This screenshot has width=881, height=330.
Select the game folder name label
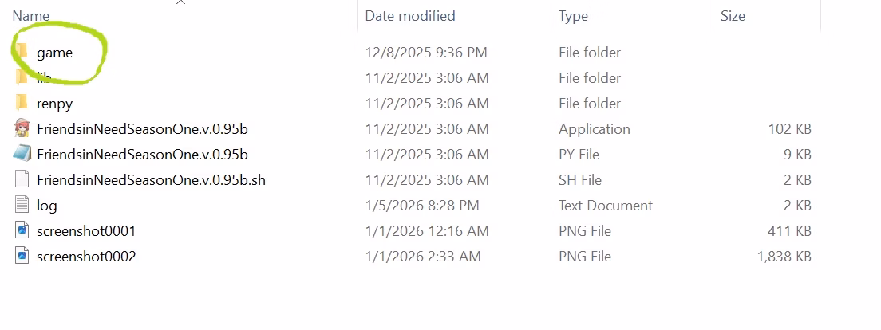[54, 53]
